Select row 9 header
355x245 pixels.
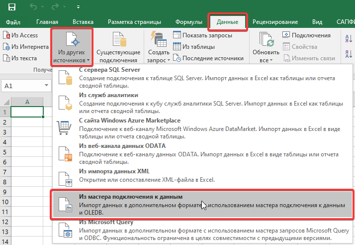coord(5,192)
